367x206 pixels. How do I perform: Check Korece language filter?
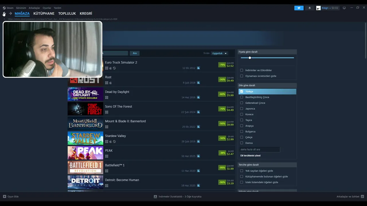242,114
